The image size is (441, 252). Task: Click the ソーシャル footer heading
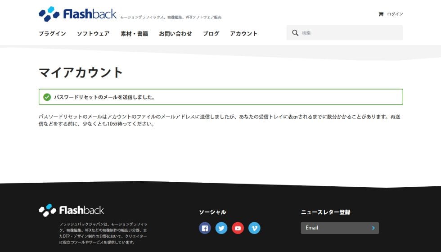[x=212, y=212]
